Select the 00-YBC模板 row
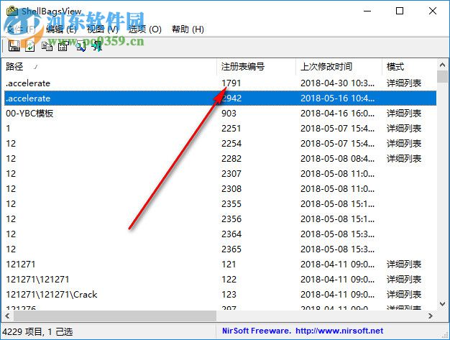 point(220,114)
